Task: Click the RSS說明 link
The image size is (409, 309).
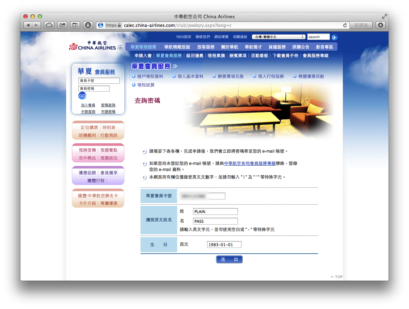Action: 183,37
